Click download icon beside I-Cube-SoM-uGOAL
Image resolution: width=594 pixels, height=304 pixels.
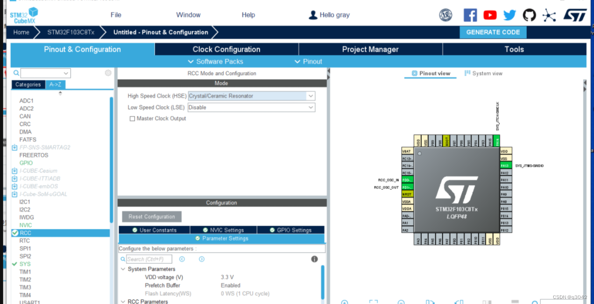(x=14, y=194)
